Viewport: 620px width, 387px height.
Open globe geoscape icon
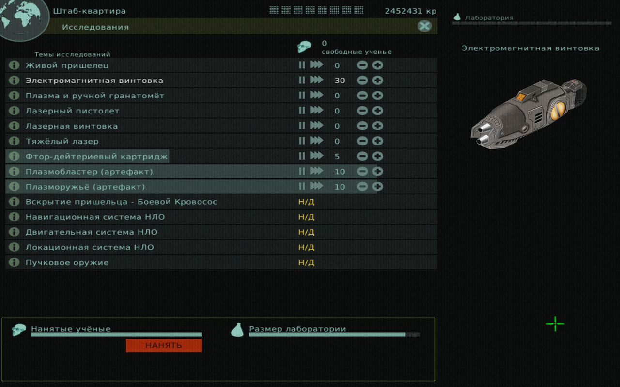click(x=23, y=18)
